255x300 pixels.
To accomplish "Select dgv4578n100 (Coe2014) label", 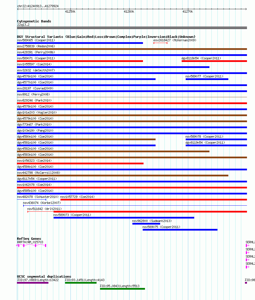I will click(x=35, y=107).
